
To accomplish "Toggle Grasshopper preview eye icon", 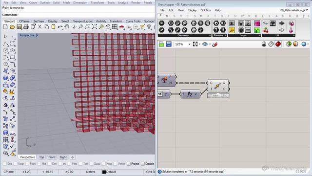I will pyautogui.click(x=205, y=44).
